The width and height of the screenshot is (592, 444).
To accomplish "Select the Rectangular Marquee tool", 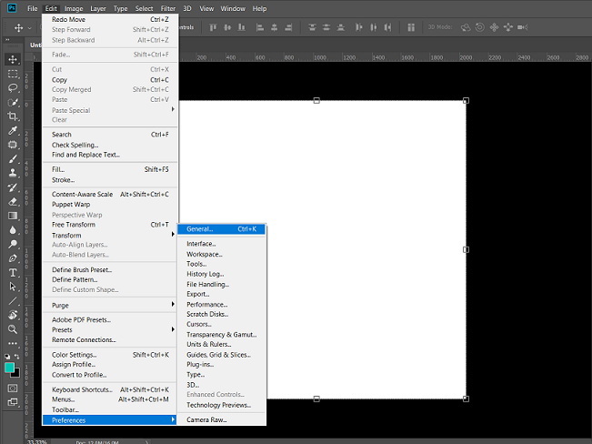I will point(13,74).
